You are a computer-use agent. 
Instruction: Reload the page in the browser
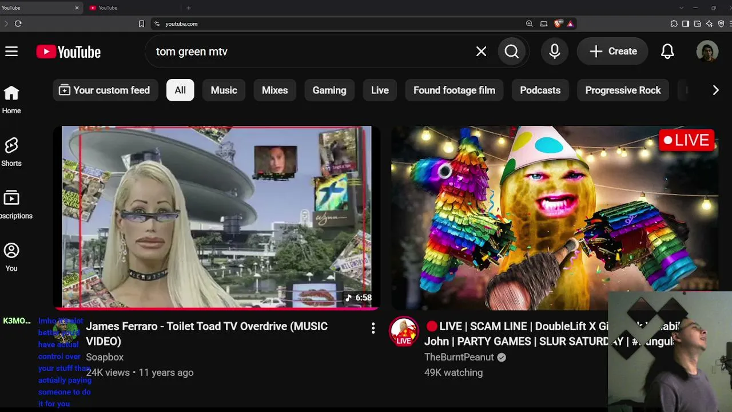pyautogui.click(x=18, y=23)
